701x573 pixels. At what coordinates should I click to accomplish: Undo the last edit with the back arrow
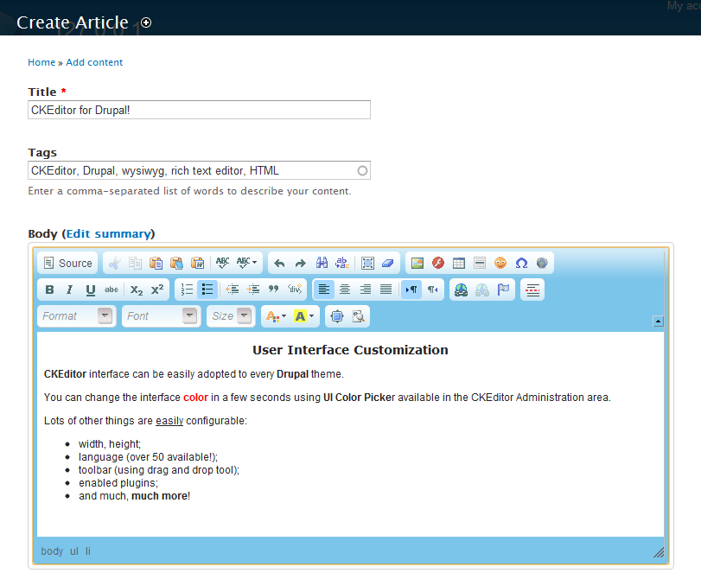280,263
